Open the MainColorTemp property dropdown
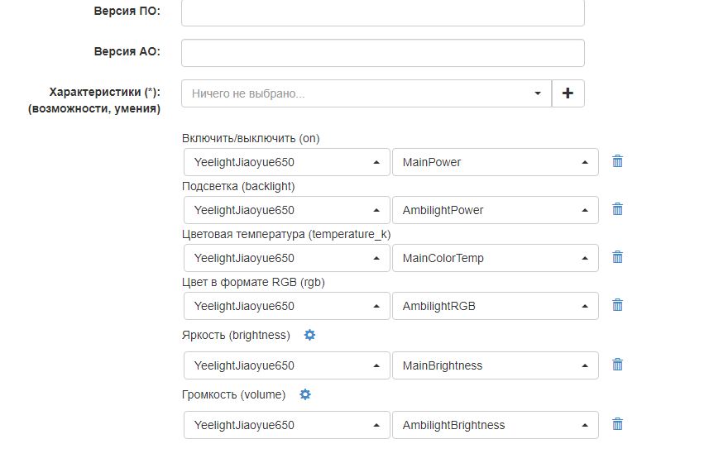 click(x=495, y=258)
